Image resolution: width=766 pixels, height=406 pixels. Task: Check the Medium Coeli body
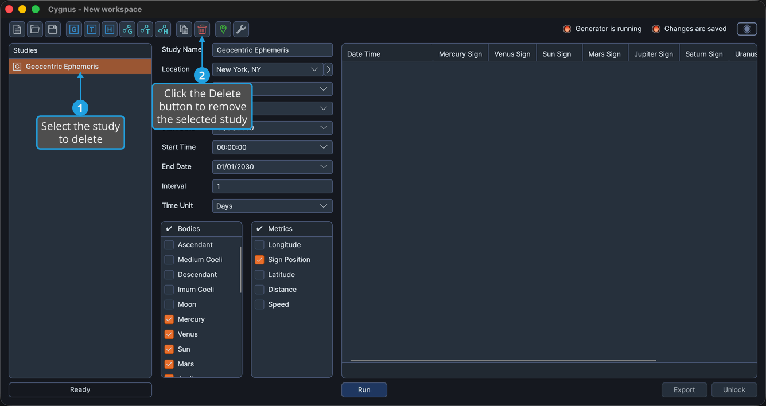pos(169,260)
